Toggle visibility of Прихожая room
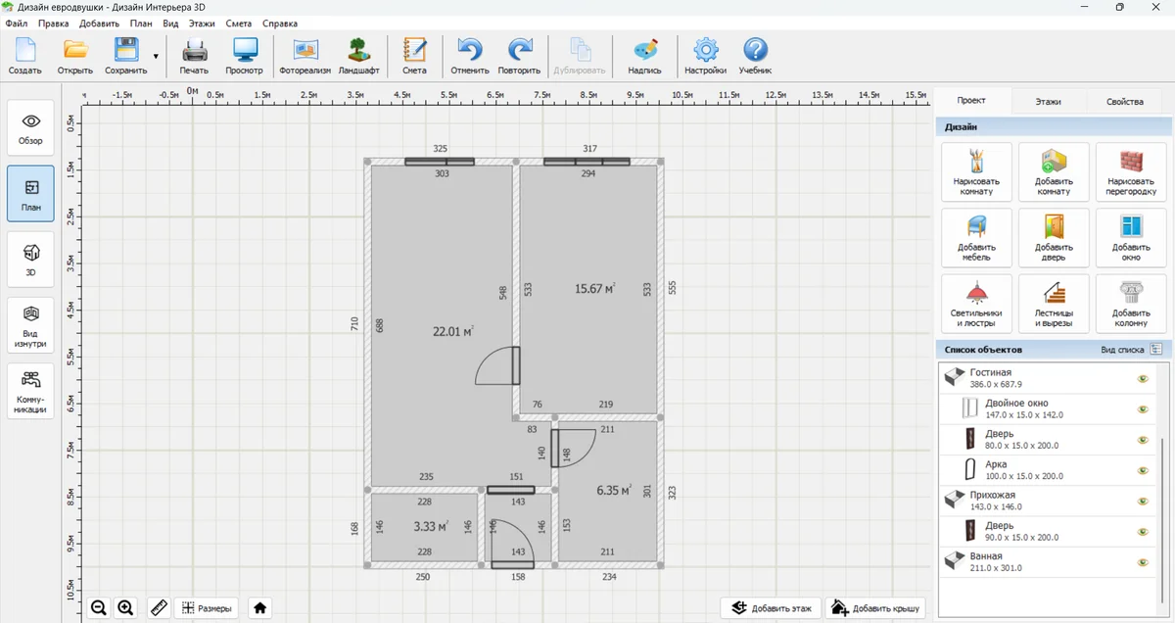This screenshot has height=623, width=1175. click(1142, 501)
